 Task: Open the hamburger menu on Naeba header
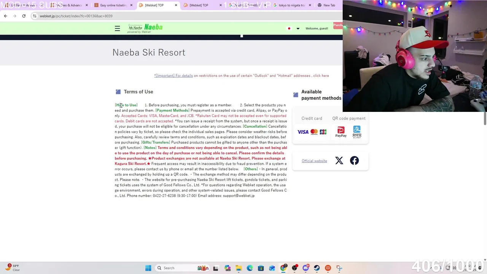point(117,29)
